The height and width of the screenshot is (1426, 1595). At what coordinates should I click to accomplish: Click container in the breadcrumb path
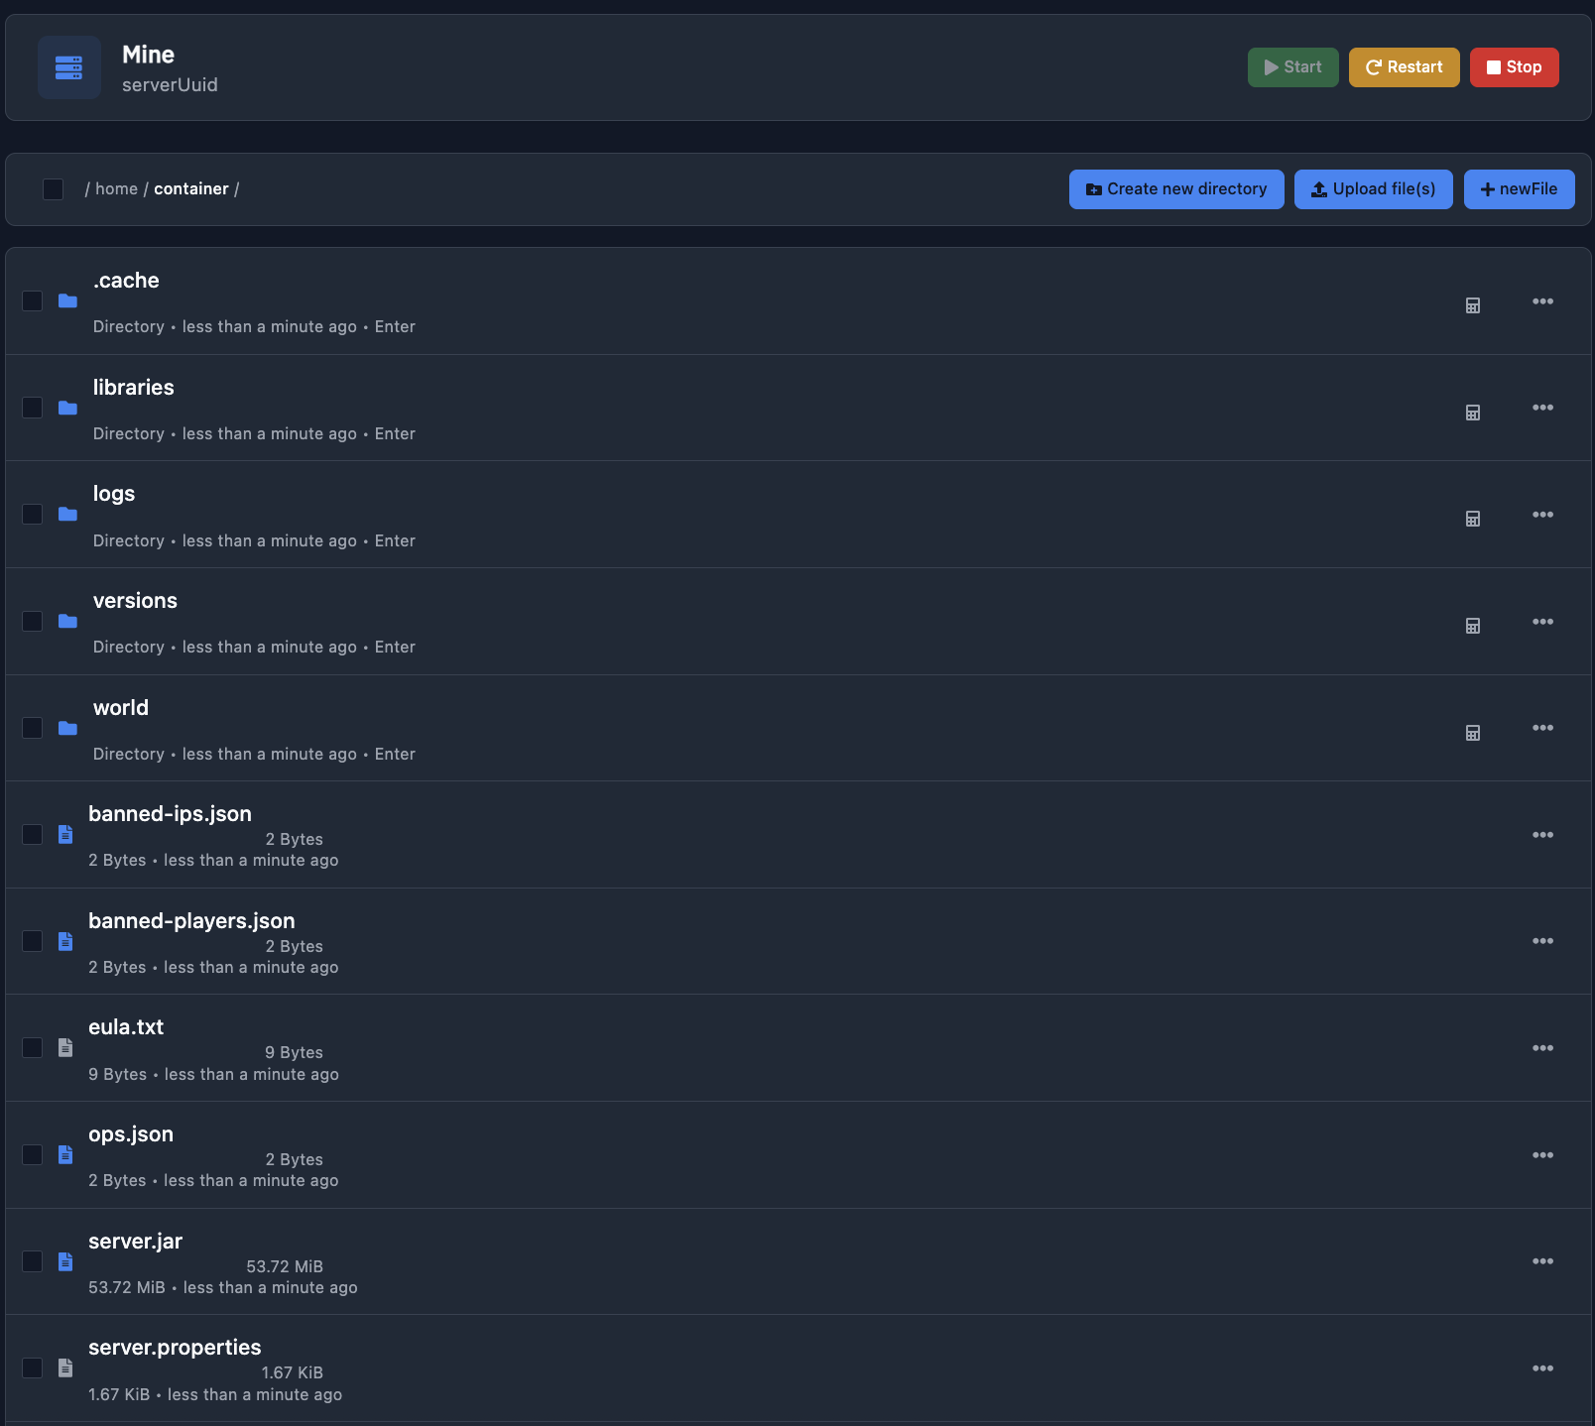point(190,189)
